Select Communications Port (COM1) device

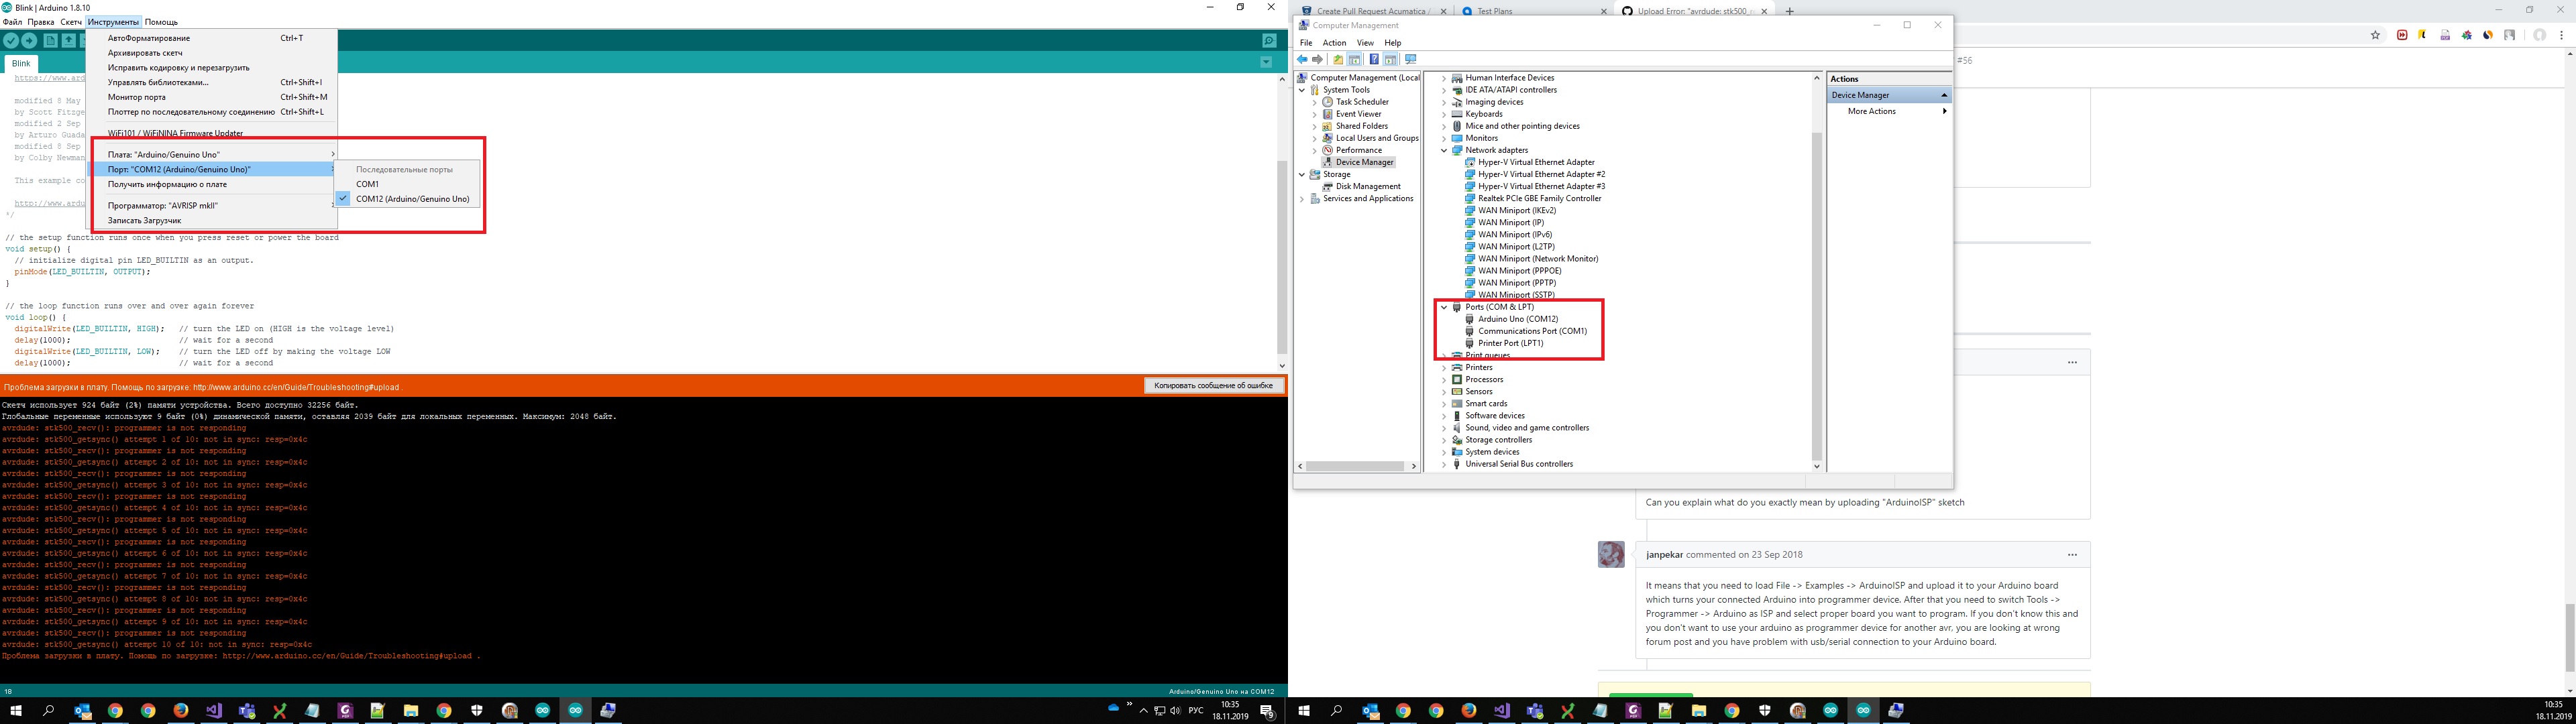coord(1532,331)
